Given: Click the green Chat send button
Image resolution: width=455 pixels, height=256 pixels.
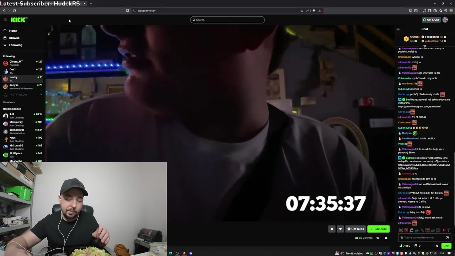Looking at the screenshot, I should click(446, 246).
